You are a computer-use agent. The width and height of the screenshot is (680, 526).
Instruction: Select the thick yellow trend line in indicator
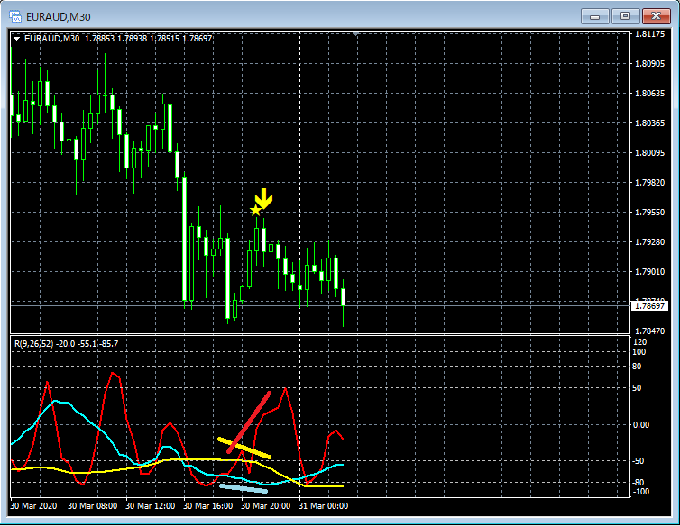[244, 448]
